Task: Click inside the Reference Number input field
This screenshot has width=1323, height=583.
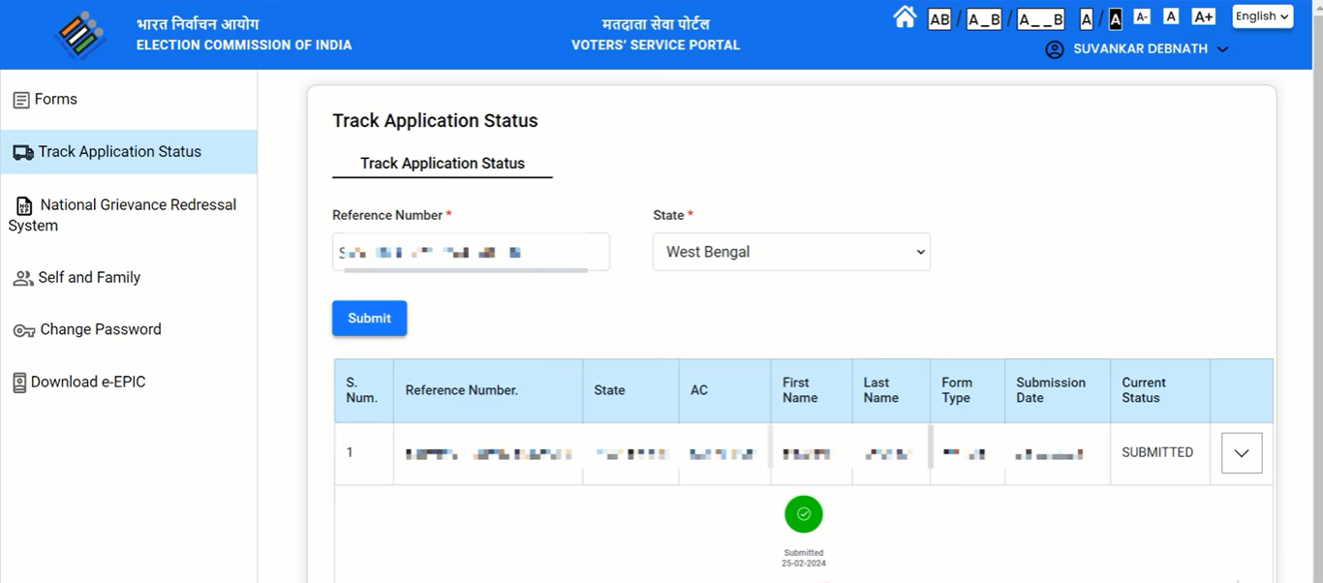Action: click(x=471, y=251)
